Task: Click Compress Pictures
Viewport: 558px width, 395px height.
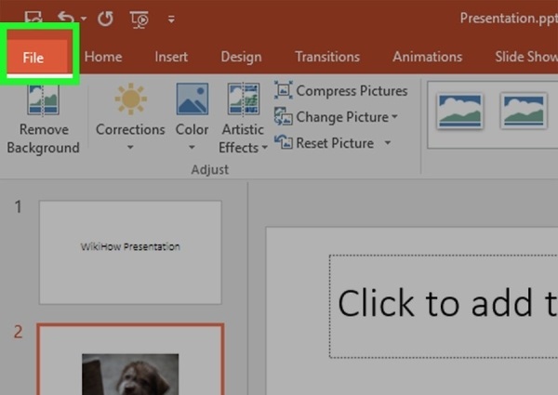Action: 341,91
